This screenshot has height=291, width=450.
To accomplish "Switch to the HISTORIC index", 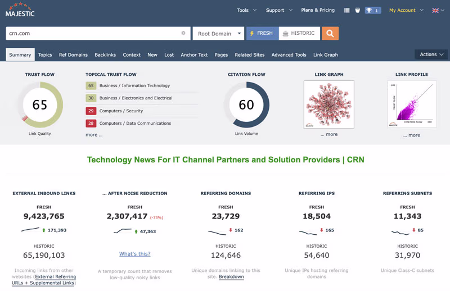I will (299, 34).
